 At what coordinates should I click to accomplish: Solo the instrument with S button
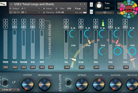click(91, 4)
